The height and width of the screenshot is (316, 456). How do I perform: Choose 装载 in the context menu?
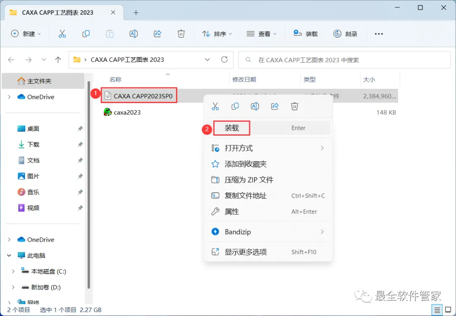(268, 128)
